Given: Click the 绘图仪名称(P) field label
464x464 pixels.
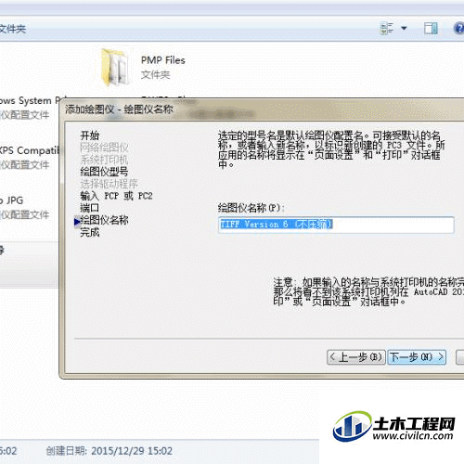Looking at the screenshot, I should [251, 208].
